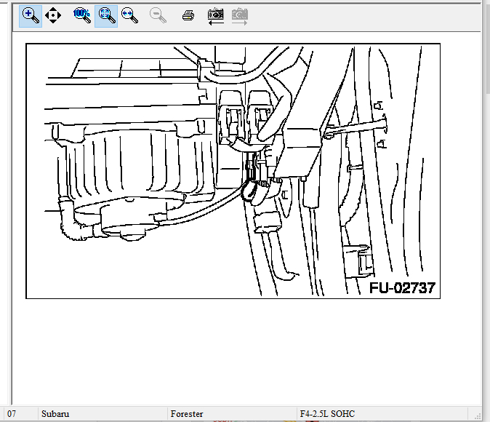Go to previous image camera icon

216,15
